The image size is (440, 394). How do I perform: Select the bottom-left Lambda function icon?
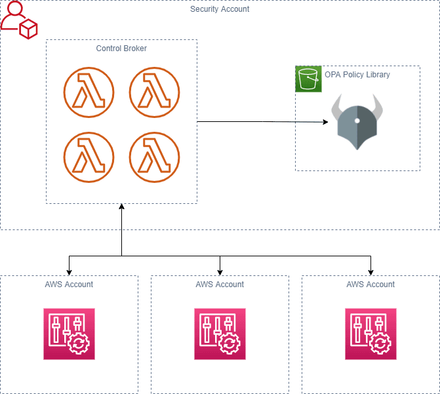[x=89, y=157]
